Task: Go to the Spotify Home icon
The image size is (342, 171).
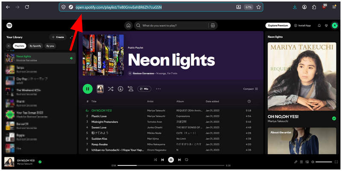Action: pos(129,26)
